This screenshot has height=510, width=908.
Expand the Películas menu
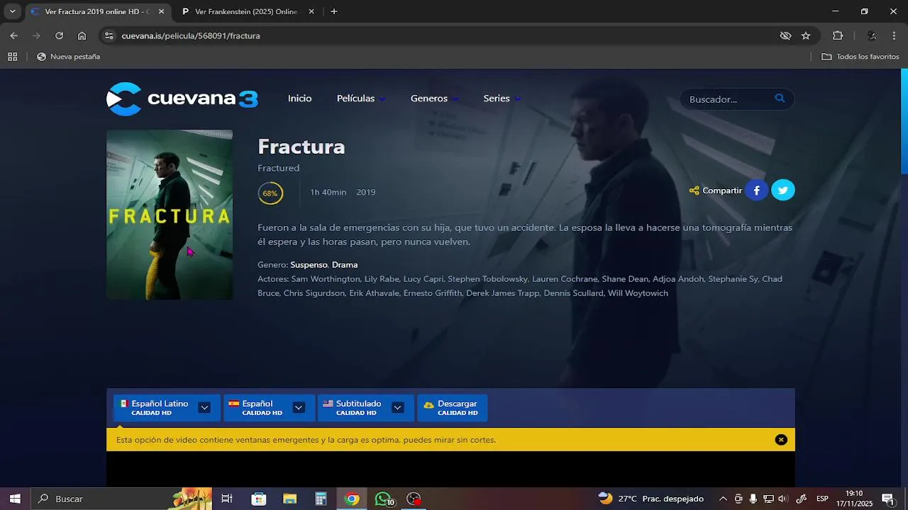361,98
